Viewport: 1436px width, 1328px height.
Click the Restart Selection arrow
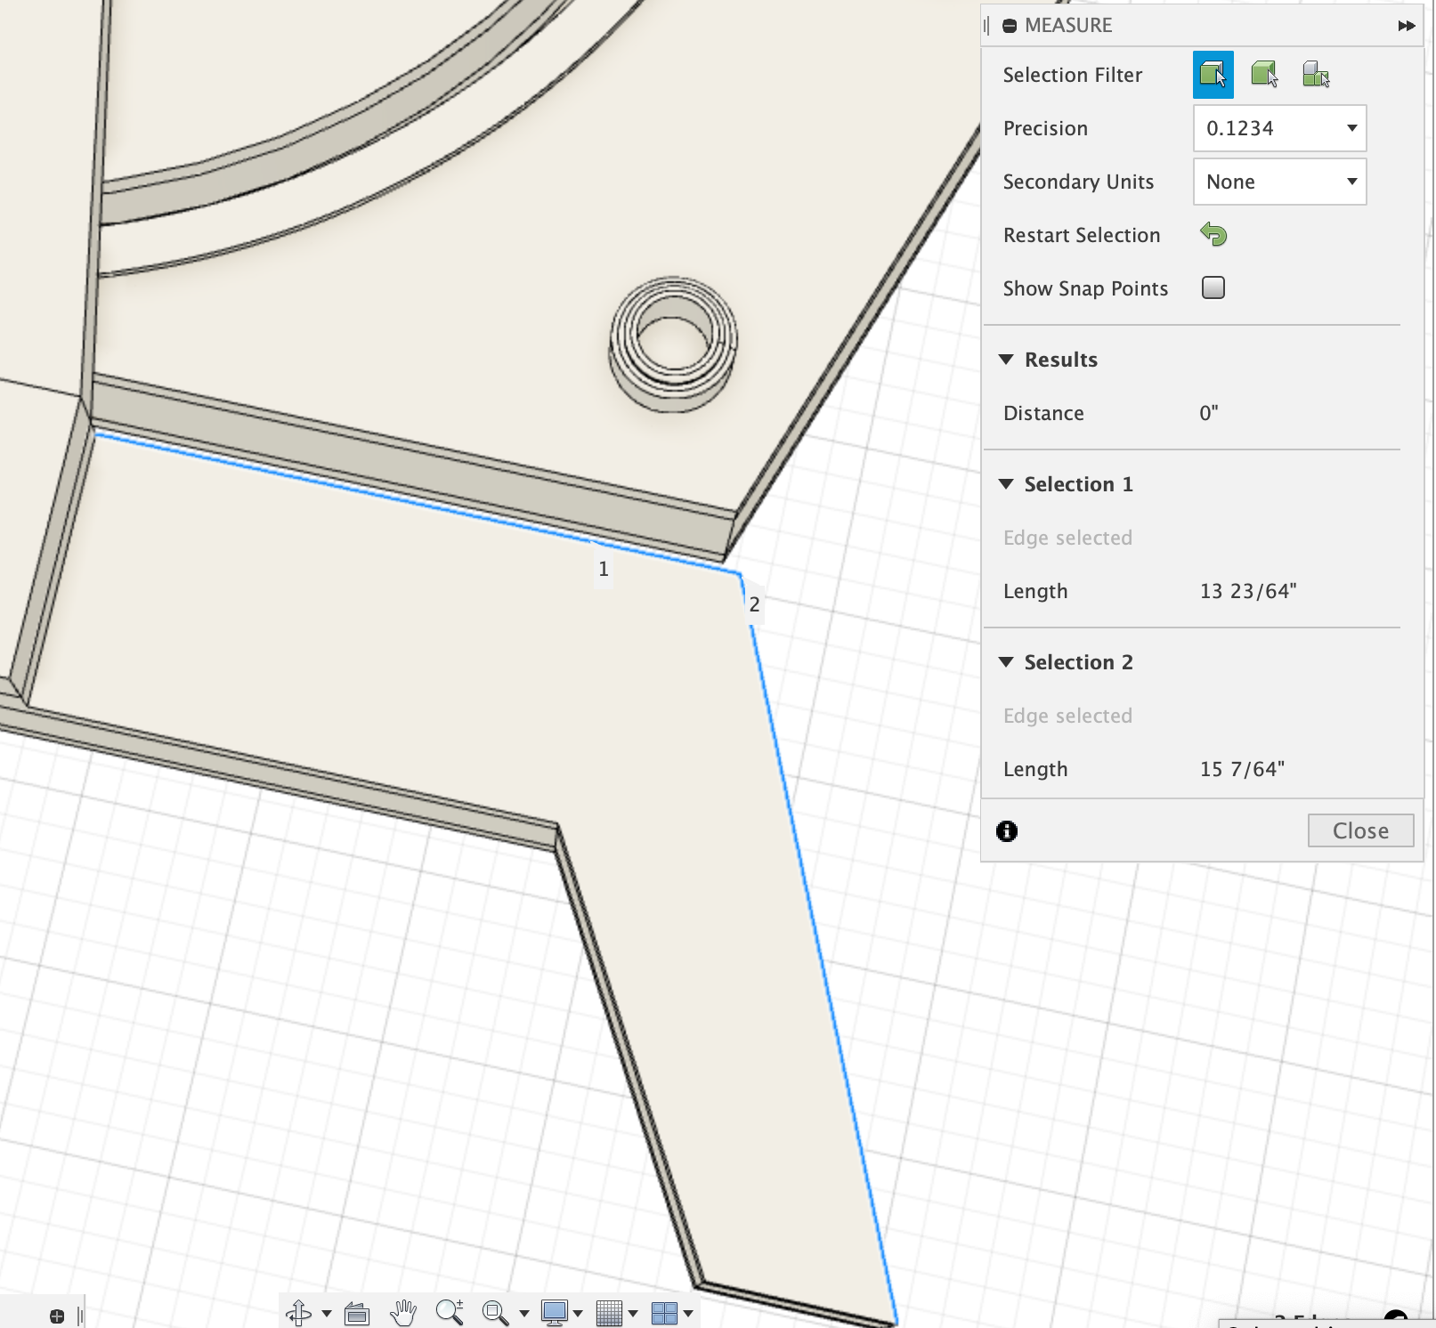click(1214, 234)
